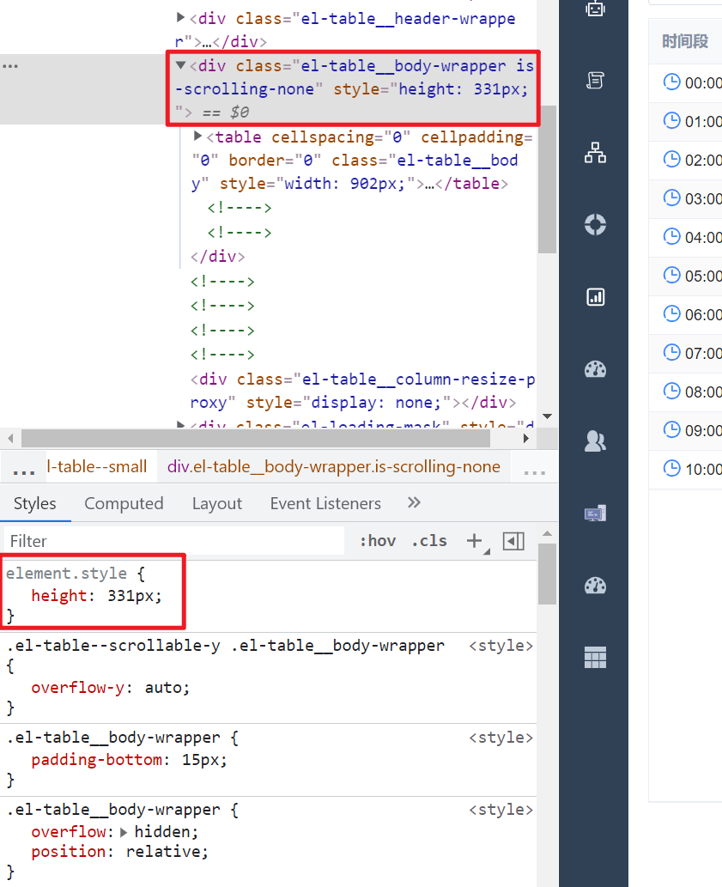Screen dimensions: 722x887
Task: Expand the table el-table__body node
Action: [197, 136]
